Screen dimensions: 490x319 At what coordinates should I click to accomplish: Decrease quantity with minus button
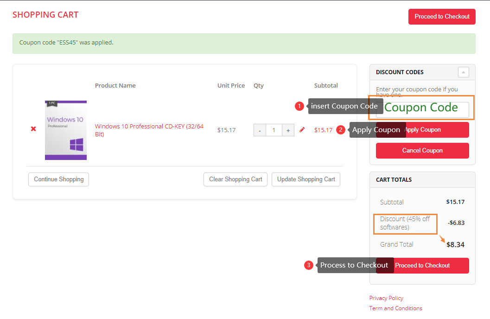[260, 130]
